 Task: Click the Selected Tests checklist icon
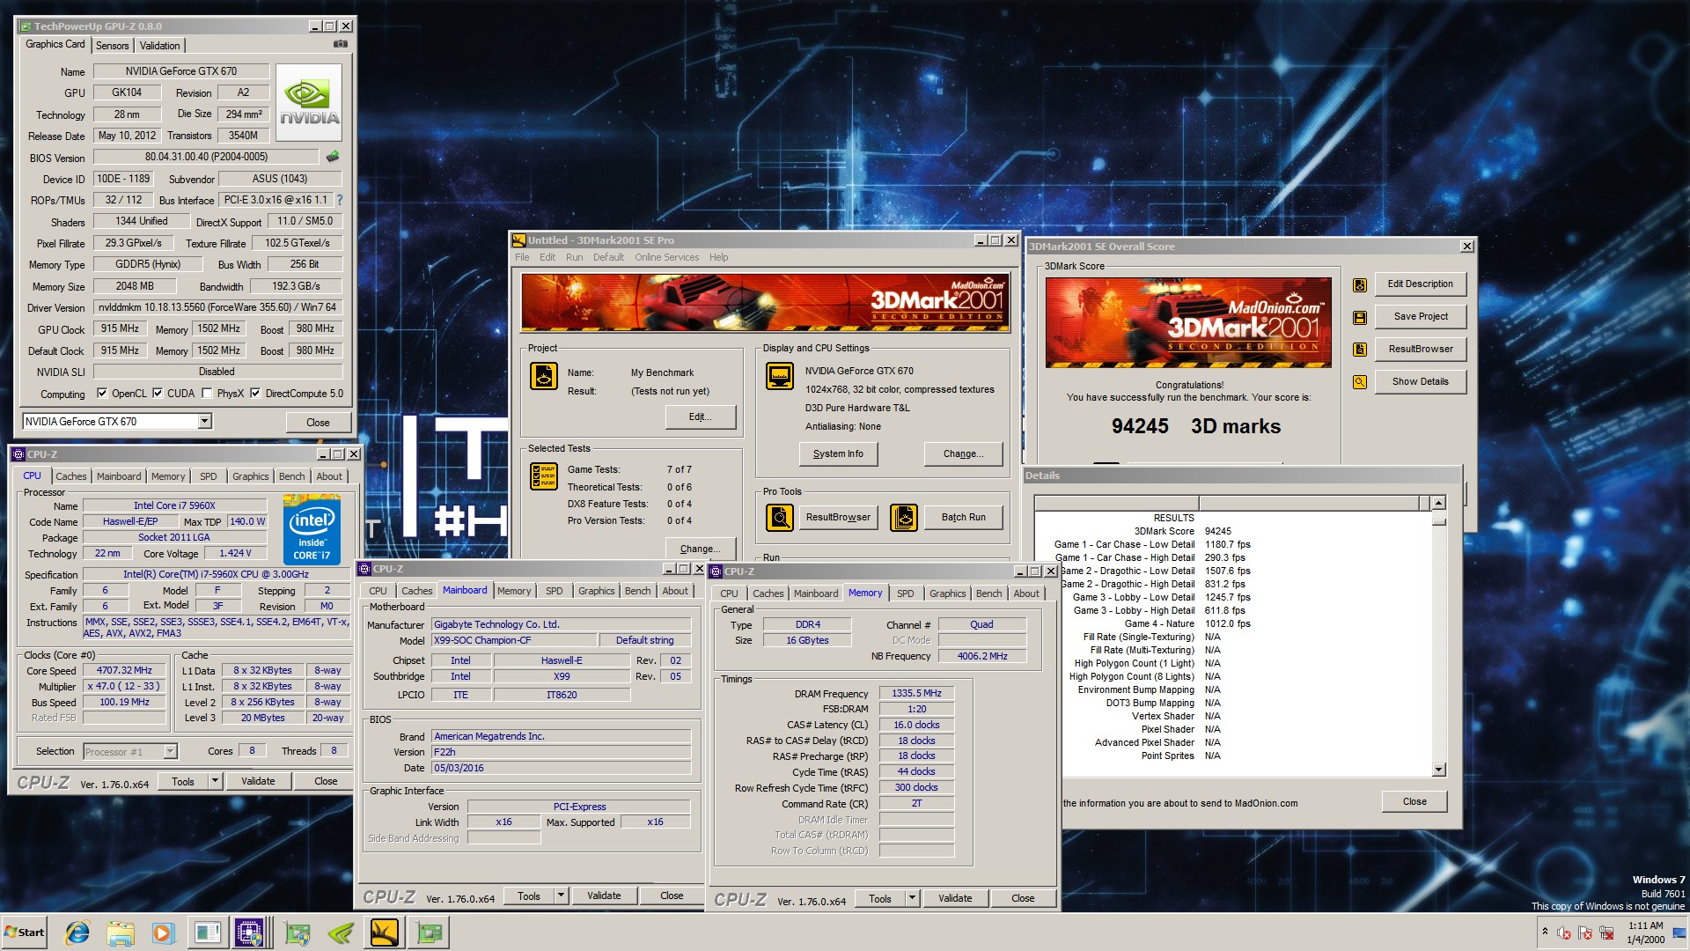point(544,476)
